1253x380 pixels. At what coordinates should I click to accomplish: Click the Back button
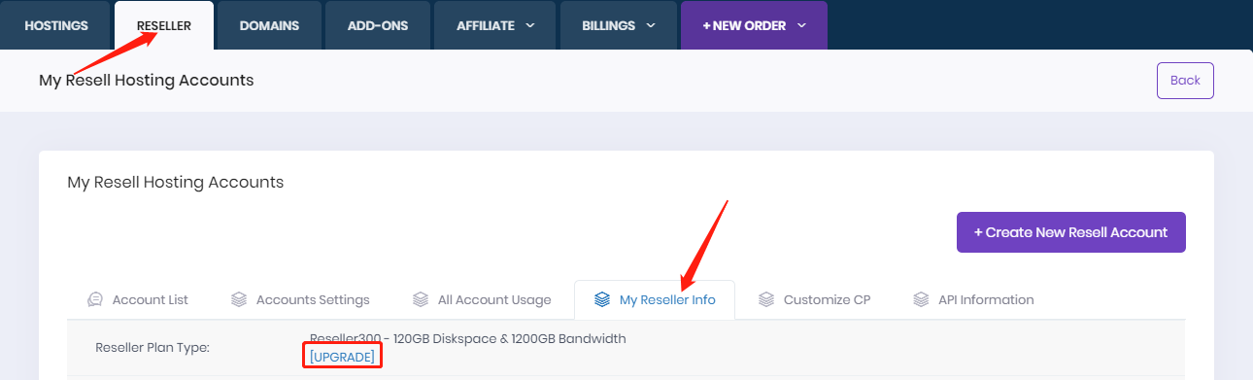1185,81
